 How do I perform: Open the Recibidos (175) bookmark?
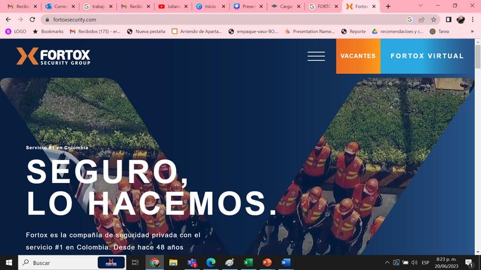click(95, 31)
